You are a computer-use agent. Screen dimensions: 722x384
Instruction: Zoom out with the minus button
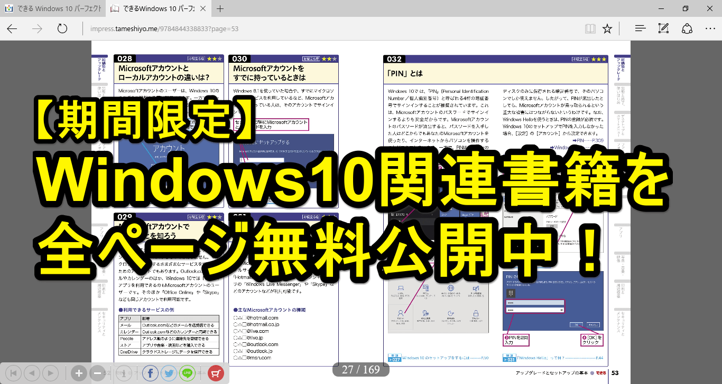97,373
